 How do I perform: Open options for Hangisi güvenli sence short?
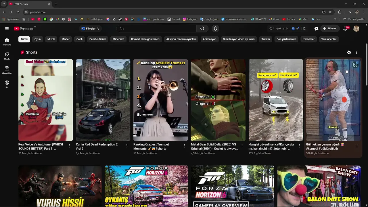299,146
